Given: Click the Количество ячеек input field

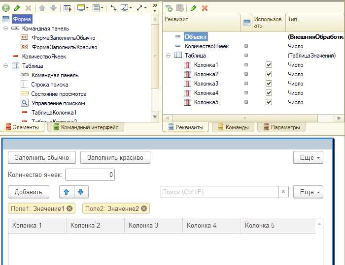Looking at the screenshot, I should point(90,175).
